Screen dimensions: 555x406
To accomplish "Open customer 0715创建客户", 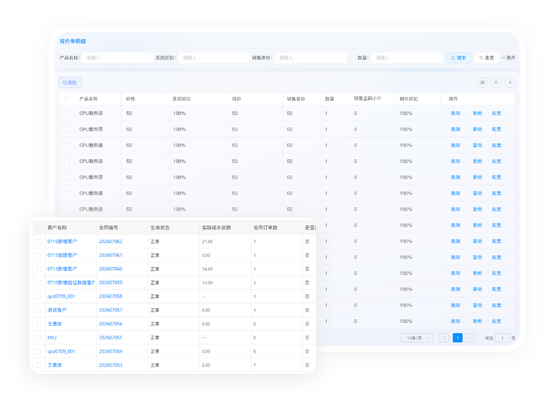I will [62, 255].
